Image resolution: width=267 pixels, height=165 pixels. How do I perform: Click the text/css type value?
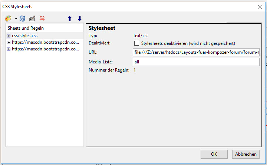[141, 36]
